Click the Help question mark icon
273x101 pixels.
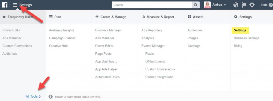271,5
